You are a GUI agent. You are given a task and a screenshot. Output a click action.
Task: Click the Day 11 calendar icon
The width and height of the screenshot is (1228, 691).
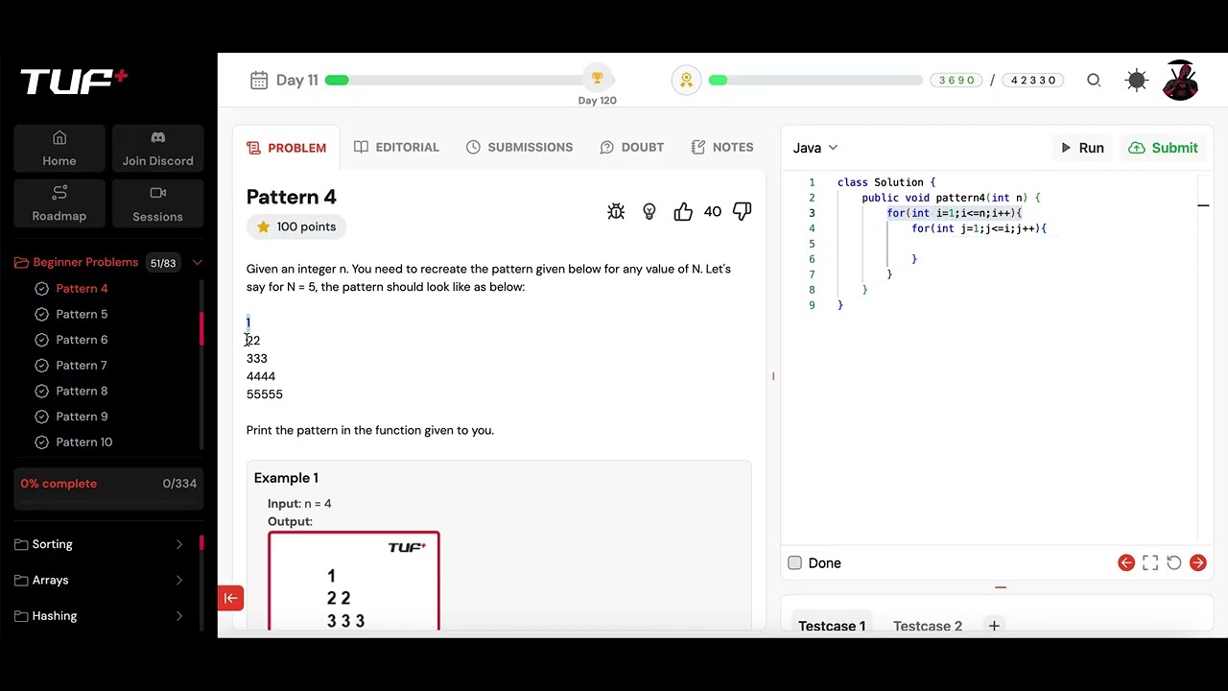[259, 81]
